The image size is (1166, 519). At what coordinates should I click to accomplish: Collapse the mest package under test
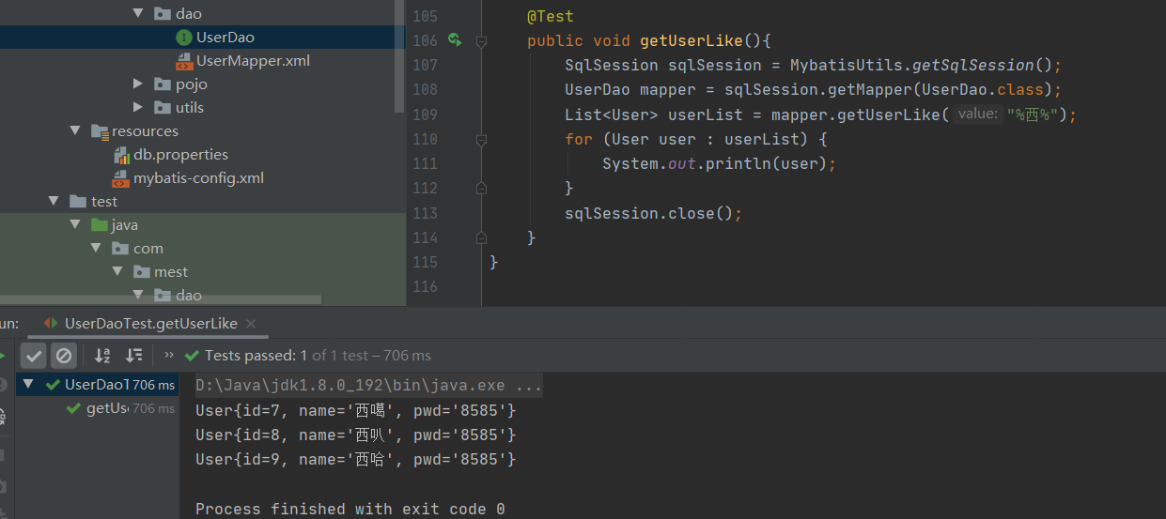[117, 271]
